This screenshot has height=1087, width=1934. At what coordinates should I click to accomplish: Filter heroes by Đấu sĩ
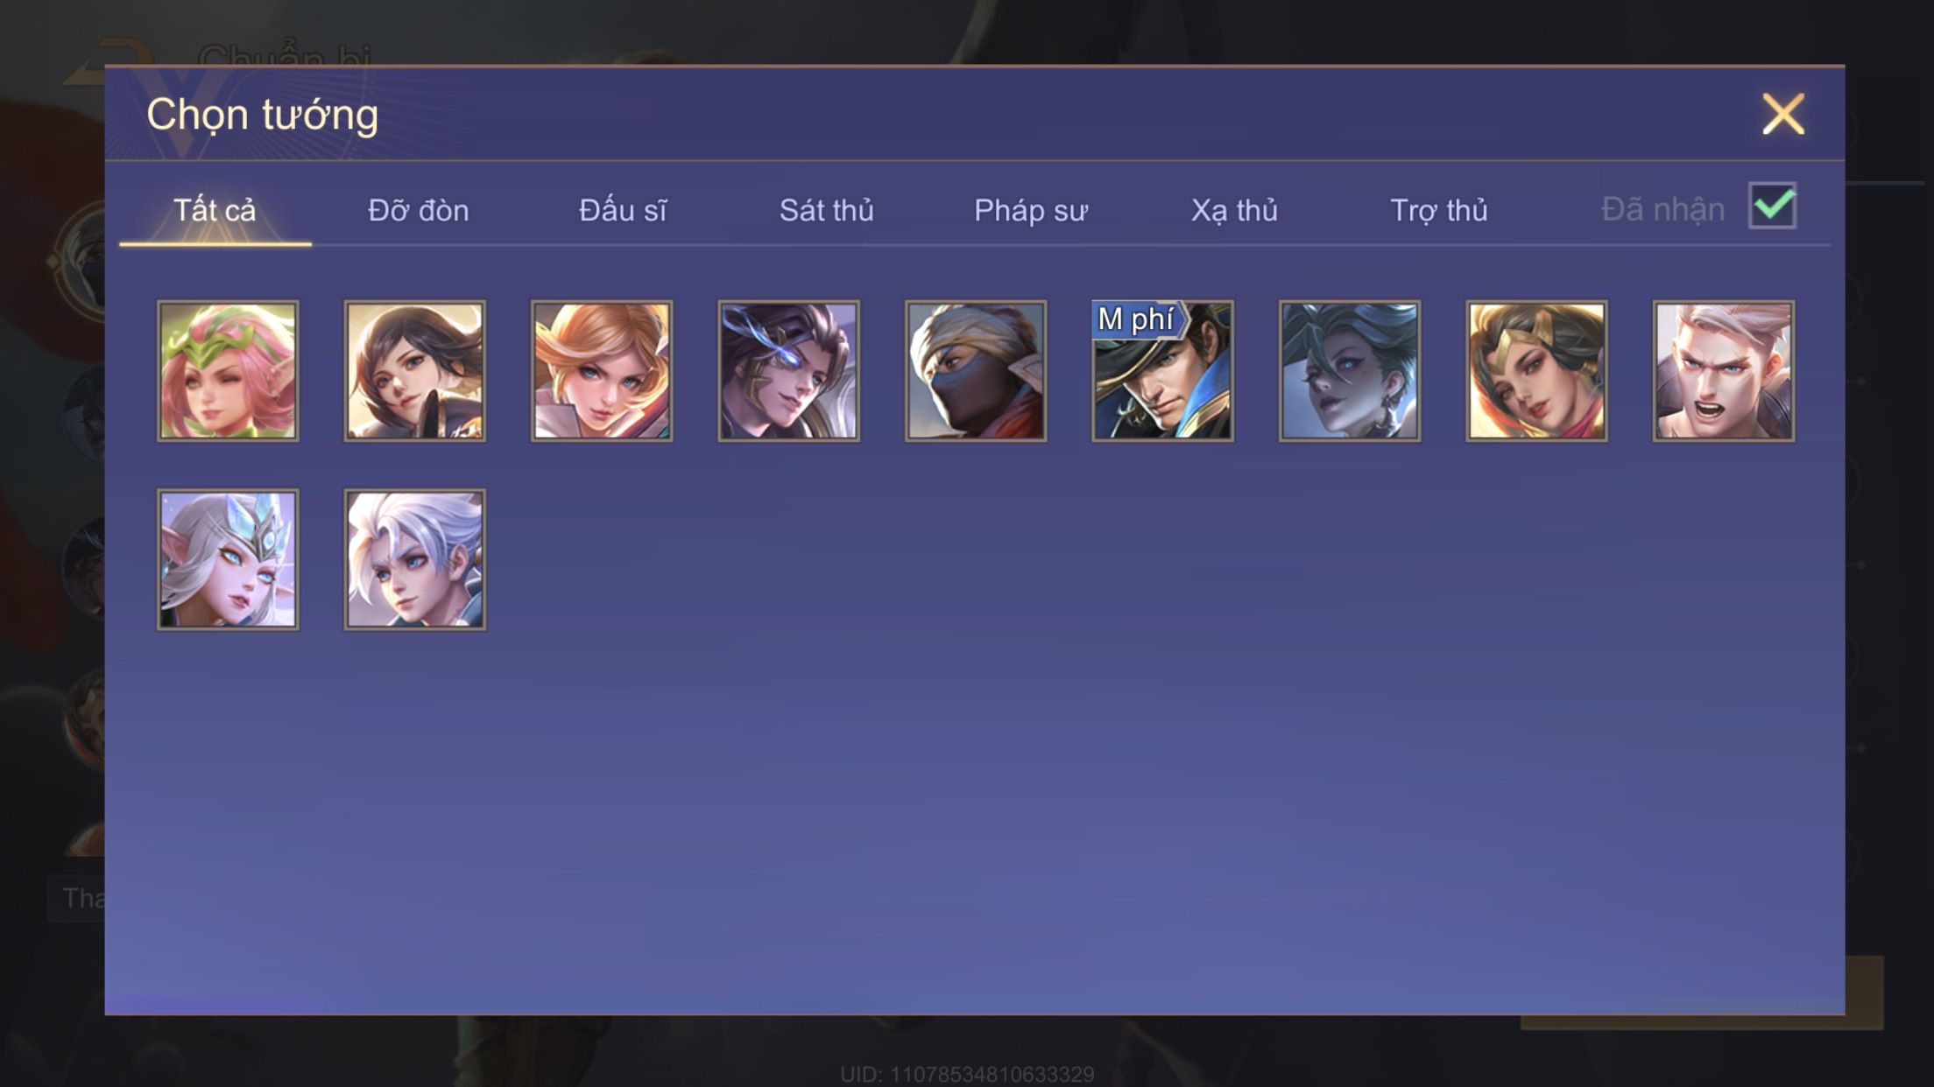(622, 210)
